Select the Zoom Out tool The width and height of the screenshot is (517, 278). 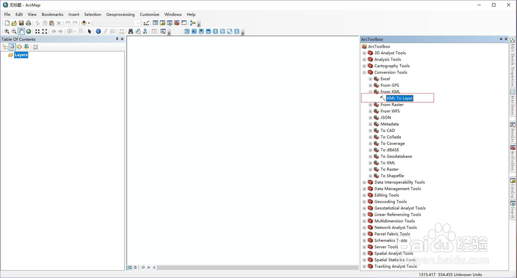tap(14, 32)
